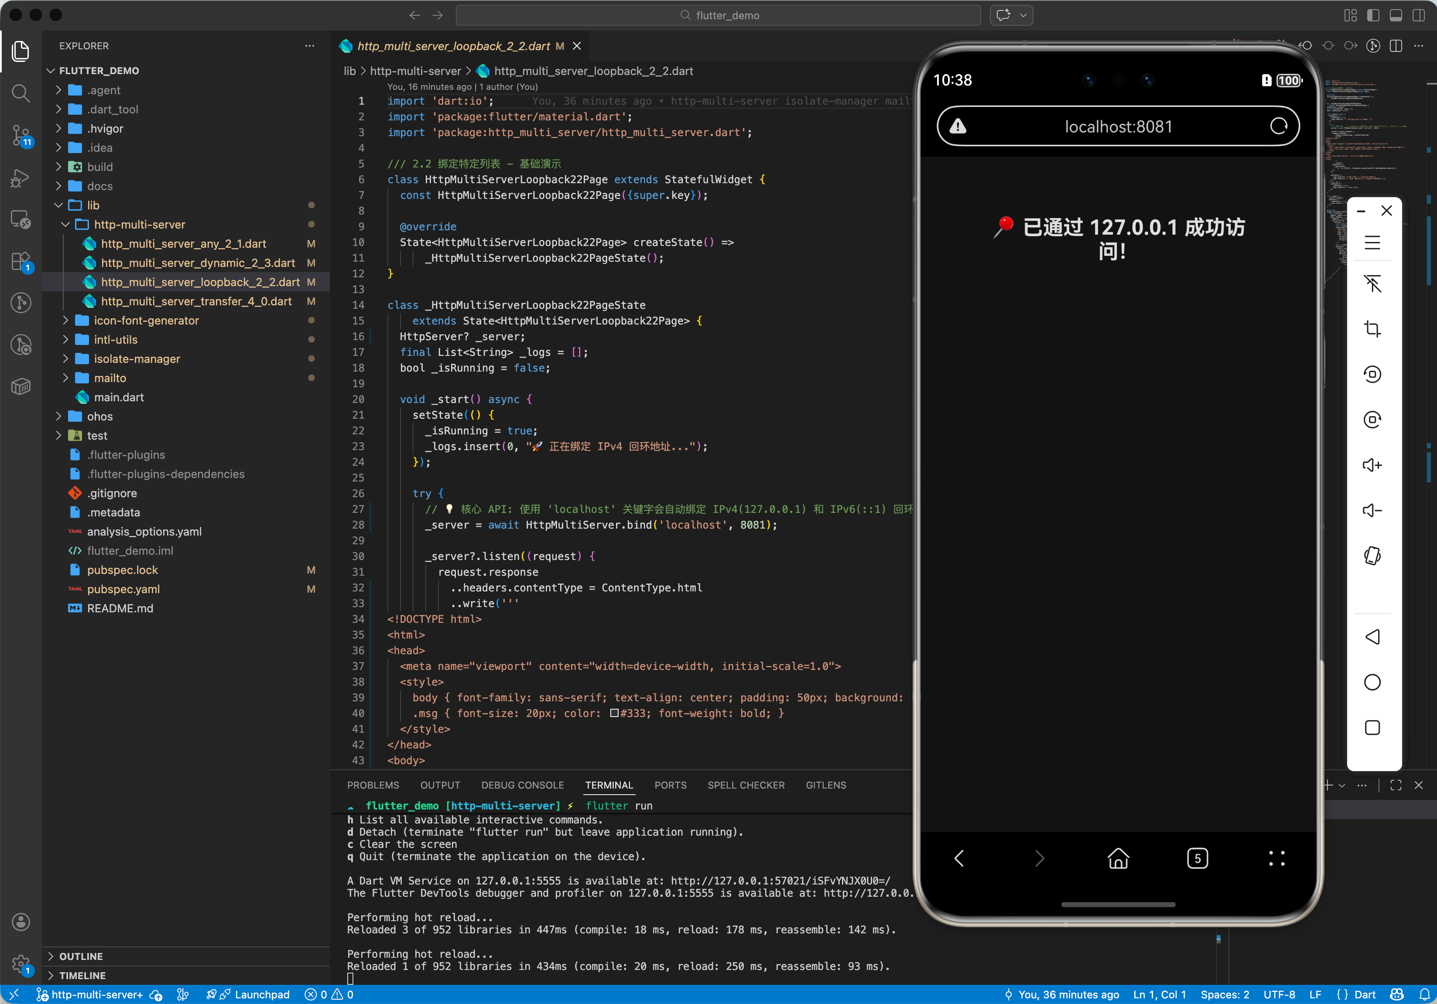Expand the OUTLINE section
1437x1004 pixels.
81,956
